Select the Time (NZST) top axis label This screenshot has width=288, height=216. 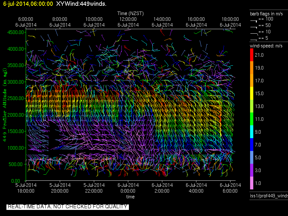tap(130, 13)
